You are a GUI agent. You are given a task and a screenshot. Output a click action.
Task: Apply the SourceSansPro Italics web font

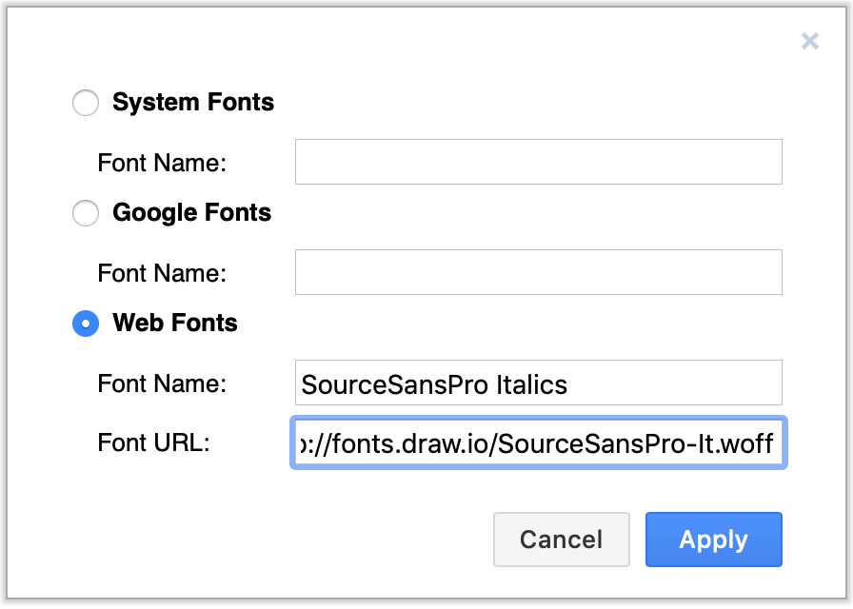click(x=713, y=540)
